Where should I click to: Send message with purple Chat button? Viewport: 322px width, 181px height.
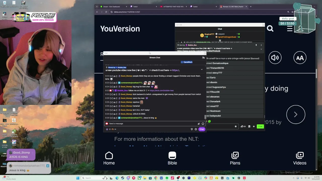tap(202, 129)
